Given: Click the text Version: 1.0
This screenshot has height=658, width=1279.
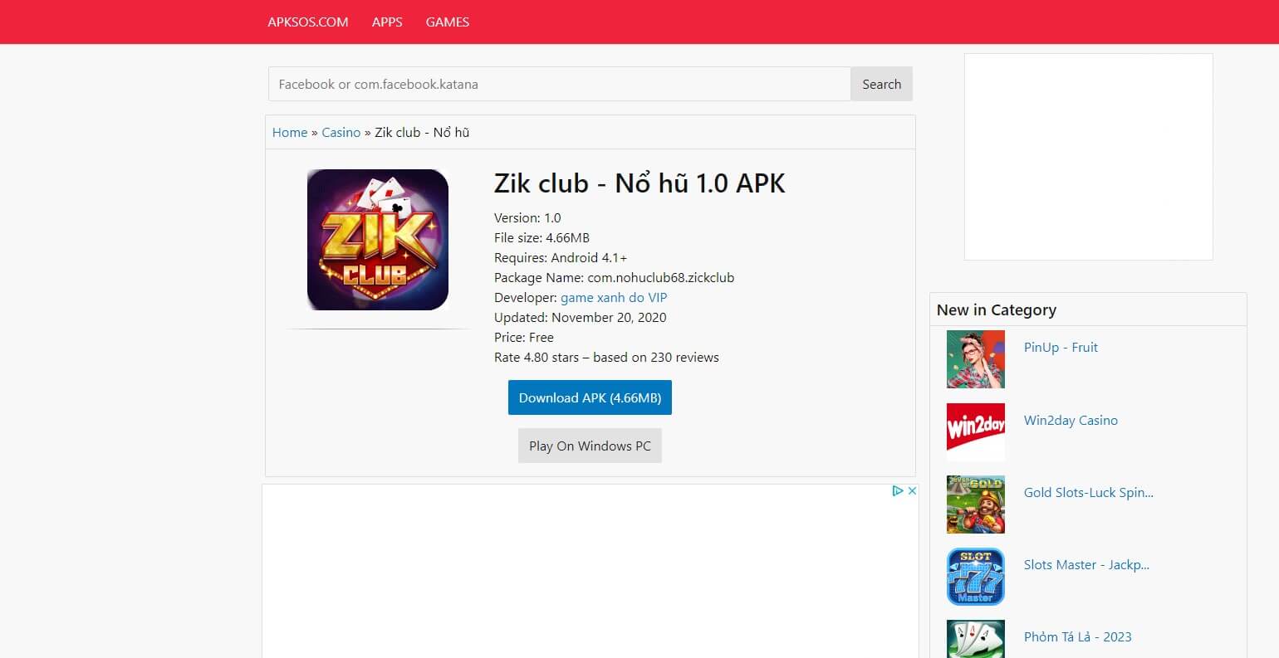Looking at the screenshot, I should 527,218.
